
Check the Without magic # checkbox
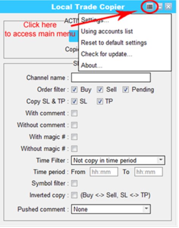click(x=74, y=149)
